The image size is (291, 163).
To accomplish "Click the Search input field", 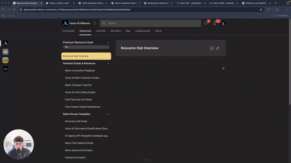I will pyautogui.click(x=150, y=23).
